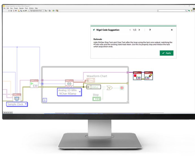
Task: Open the Project menu
Action: tap(16, 8)
